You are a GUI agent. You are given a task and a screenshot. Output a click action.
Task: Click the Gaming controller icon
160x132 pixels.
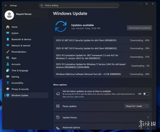pos(8,77)
